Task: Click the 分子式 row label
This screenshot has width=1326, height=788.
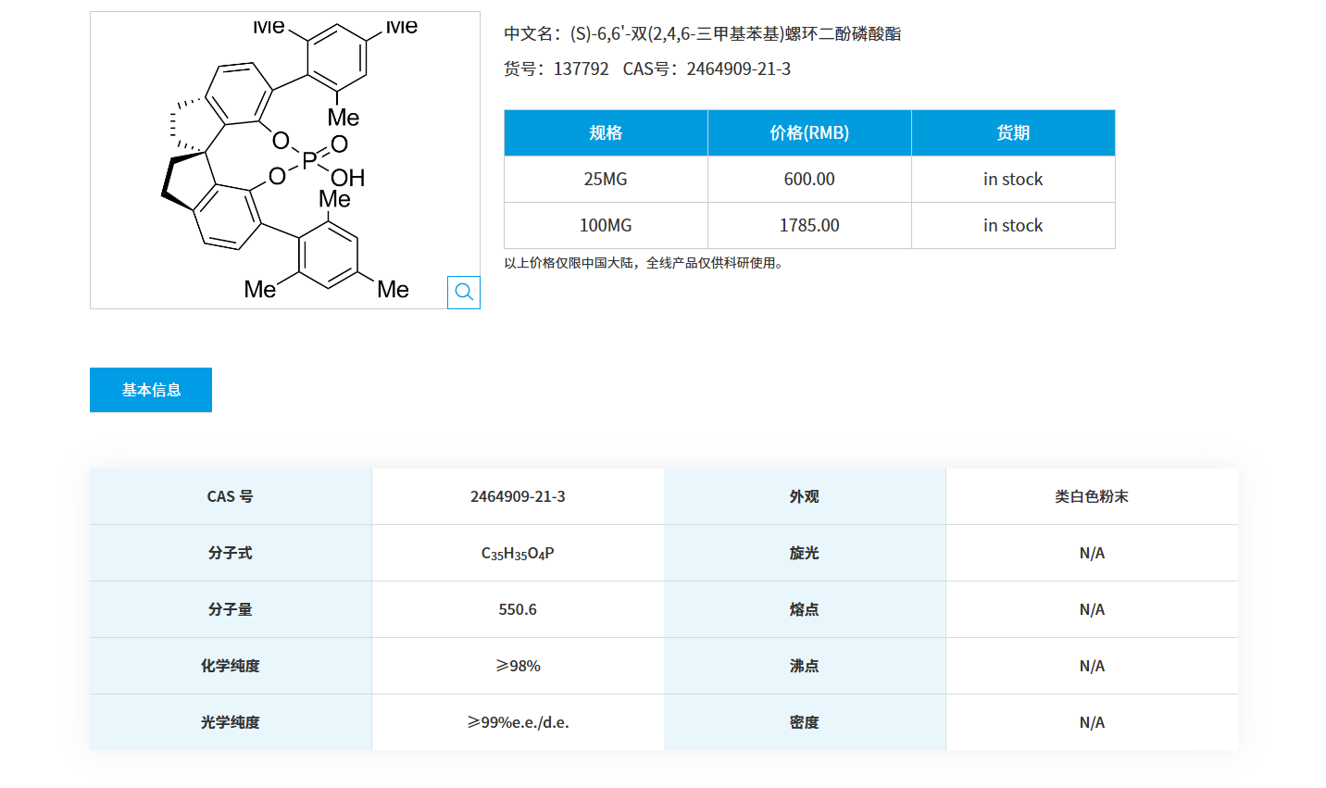Action: 229,553
